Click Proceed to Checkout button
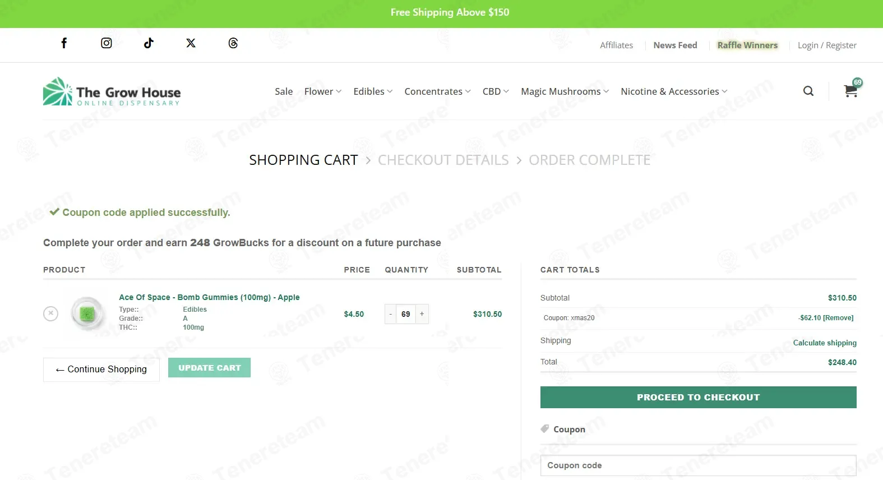This screenshot has width=883, height=480. point(699,397)
